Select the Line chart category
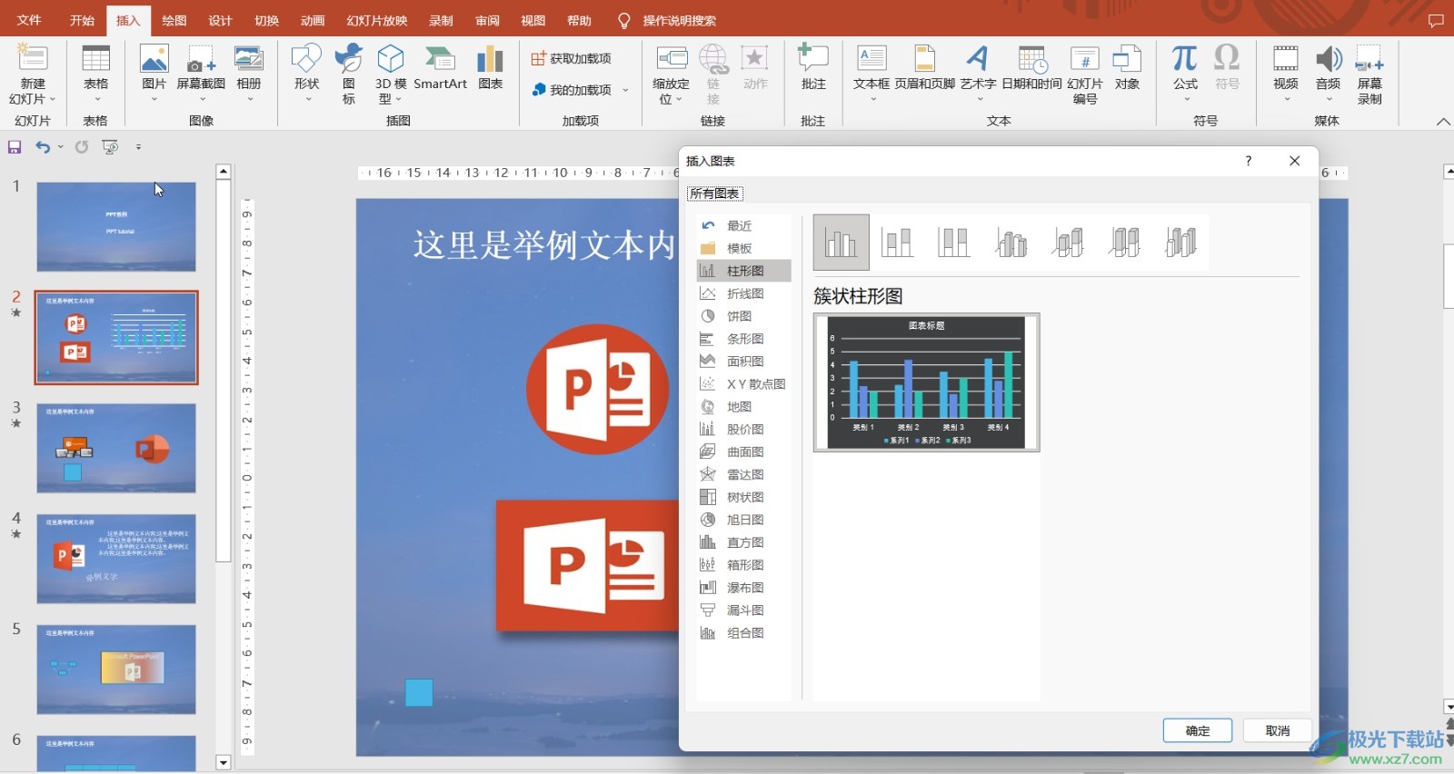Screen dimensions: 1454x774 743,293
